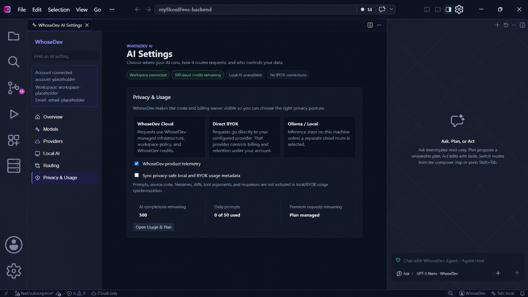
Task: Toggle chat panel layout icon at right
Action: (x=522, y=25)
